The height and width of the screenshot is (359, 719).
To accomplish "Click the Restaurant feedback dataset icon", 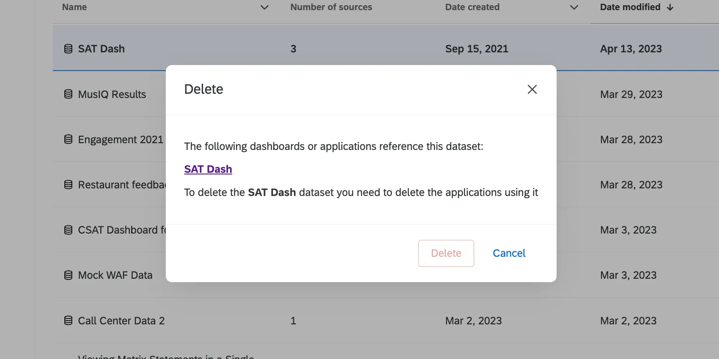I will [68, 185].
